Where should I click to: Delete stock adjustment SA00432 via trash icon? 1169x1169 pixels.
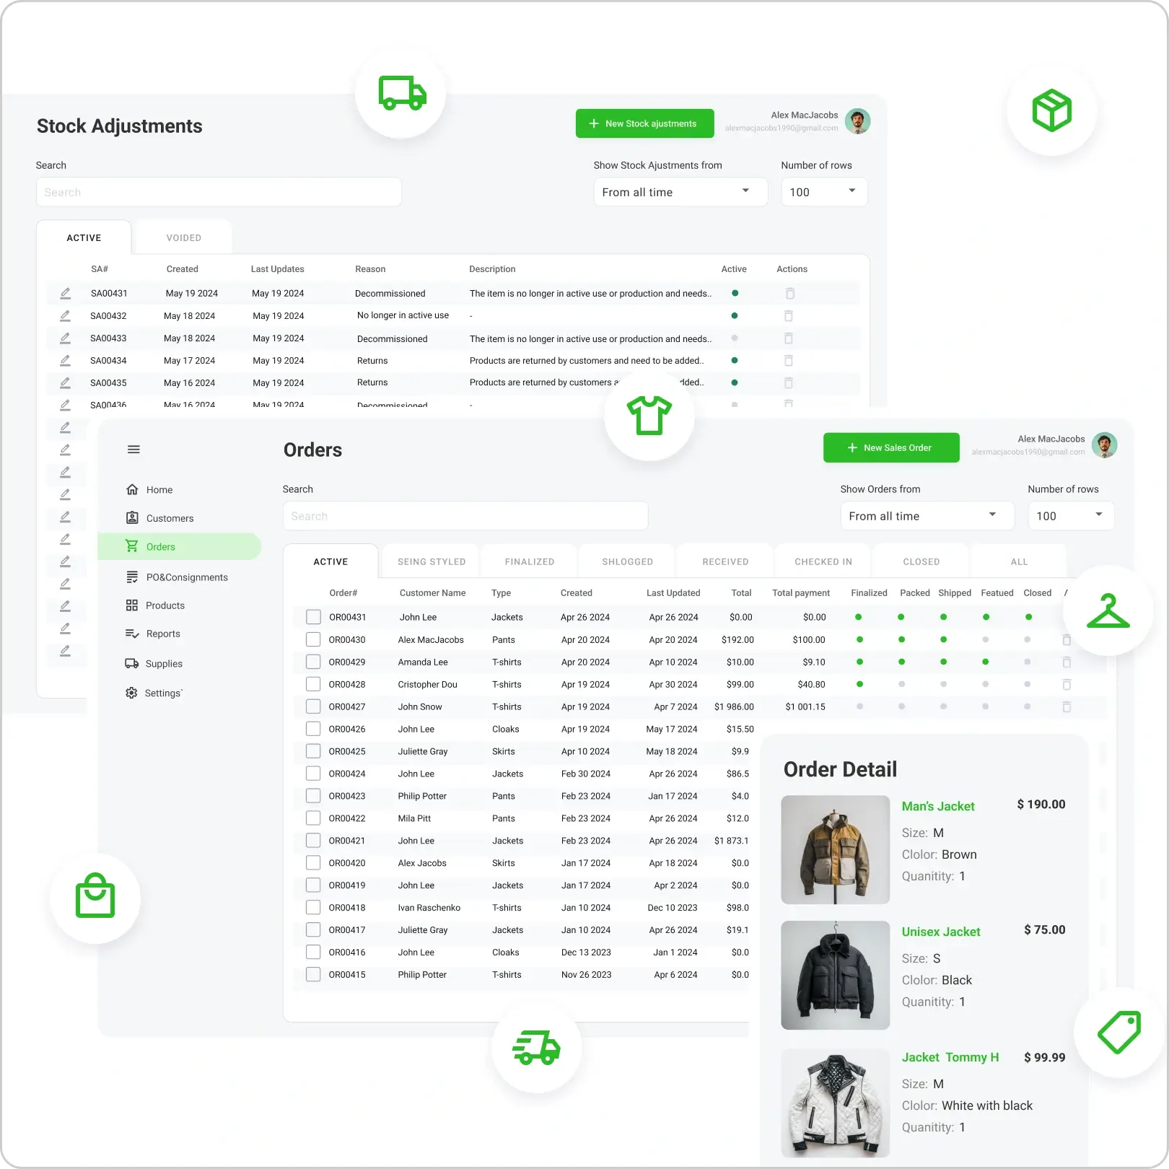[788, 316]
